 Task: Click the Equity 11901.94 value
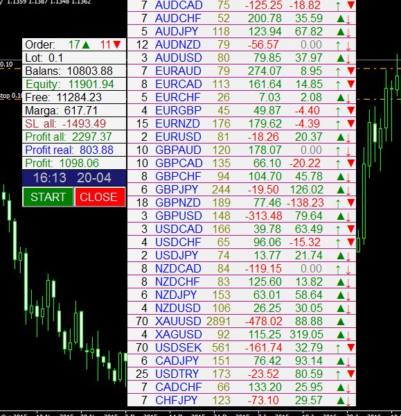point(91,84)
